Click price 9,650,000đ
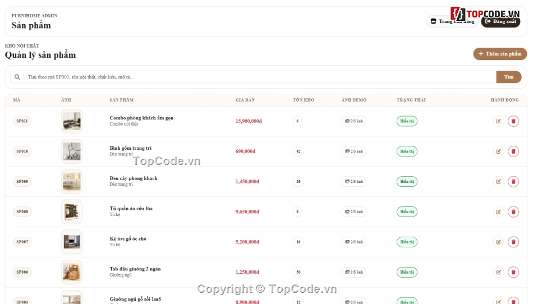 click(x=247, y=211)
